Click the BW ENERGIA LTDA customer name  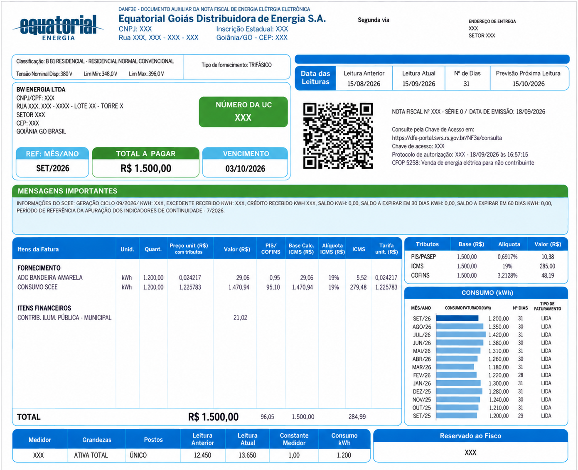click(41, 89)
